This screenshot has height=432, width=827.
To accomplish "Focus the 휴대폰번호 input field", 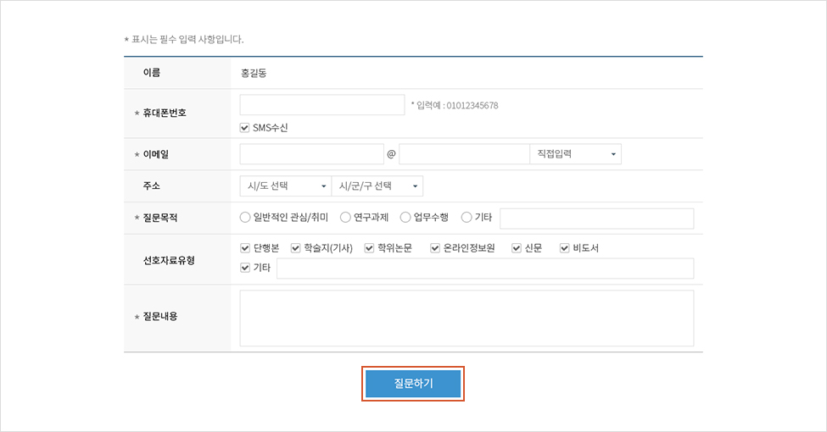I will point(322,105).
